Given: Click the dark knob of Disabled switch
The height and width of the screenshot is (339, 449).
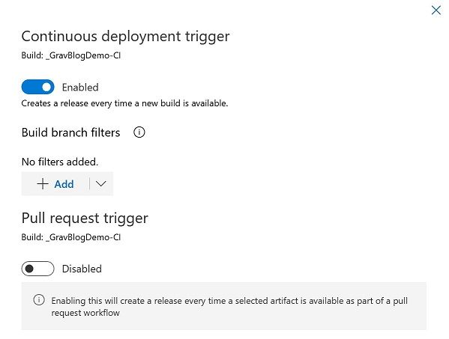Looking at the screenshot, I should [29, 269].
